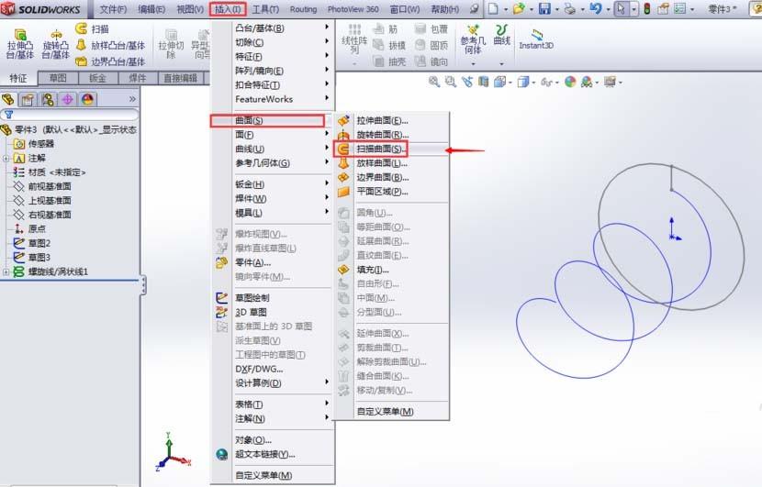Open the Routing menu
This screenshot has height=487, width=762.
tap(303, 9)
